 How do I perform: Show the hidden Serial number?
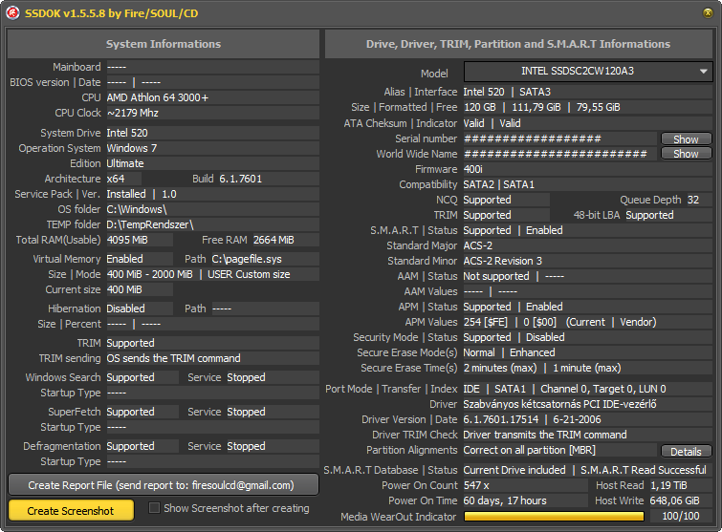point(686,138)
